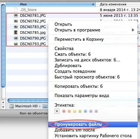Apply the green label color
This screenshot has height=139, width=140.
pyautogui.click(x=80, y=111)
